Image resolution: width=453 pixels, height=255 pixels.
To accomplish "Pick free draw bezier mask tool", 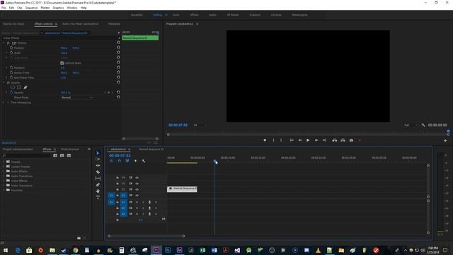I will click(x=25, y=87).
